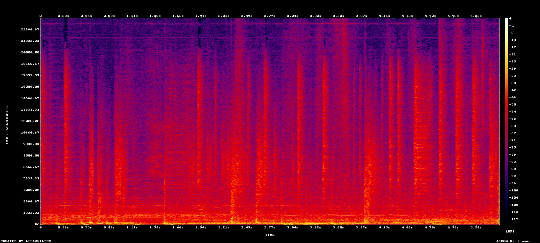
Task: Click the -104 dBFS scale value
Action: (514, 198)
